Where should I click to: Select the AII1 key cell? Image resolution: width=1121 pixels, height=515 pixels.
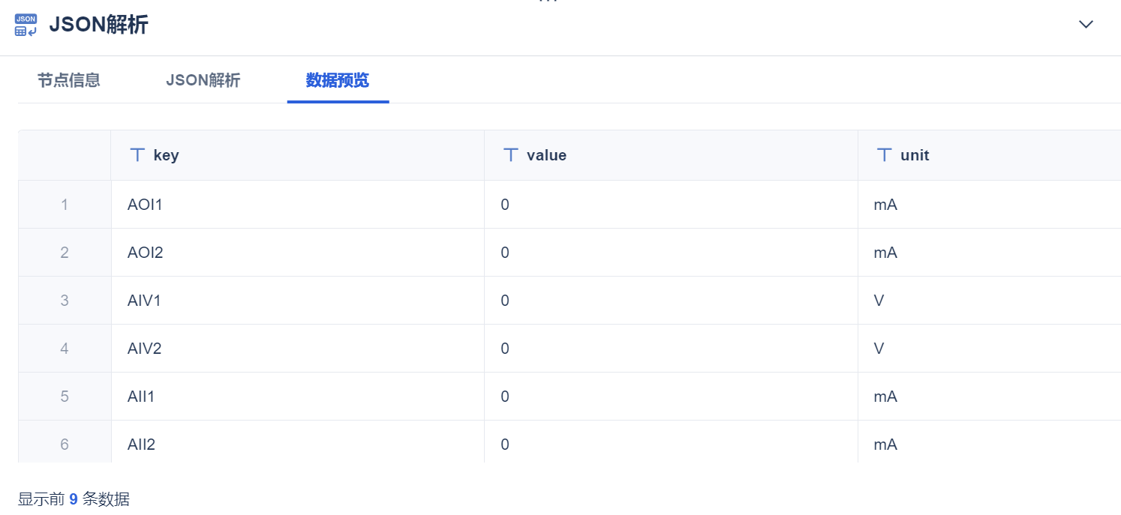pyautogui.click(x=141, y=397)
